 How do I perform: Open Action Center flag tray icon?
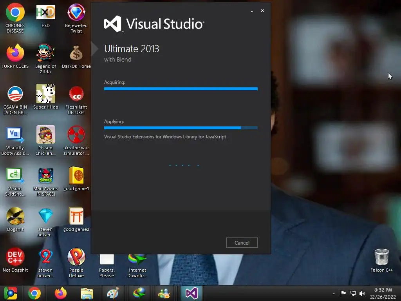(x=343, y=293)
